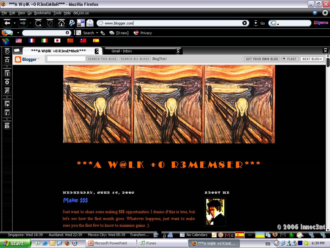
Task: Click the GSpace logo in the toolbar
Action: (x=321, y=23)
